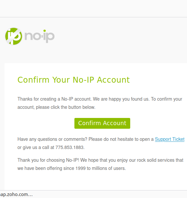Click the horizontal divider line above the logo
This screenshot has width=187, height=198.
93,17
